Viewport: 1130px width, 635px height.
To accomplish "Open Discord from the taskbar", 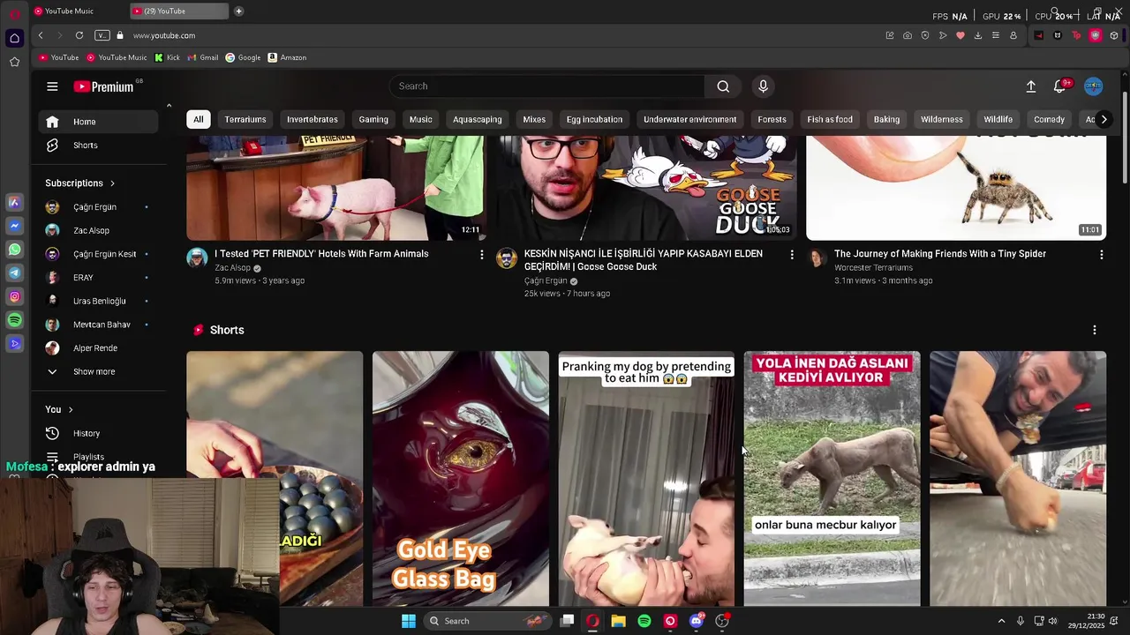I will point(697,621).
